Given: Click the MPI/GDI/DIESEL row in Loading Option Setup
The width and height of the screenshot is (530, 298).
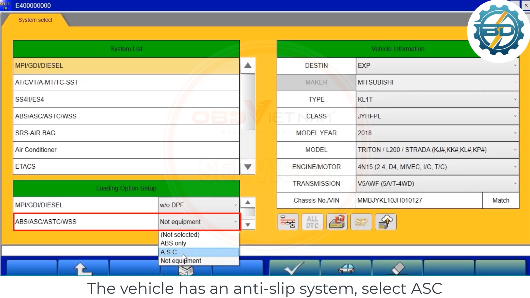Looking at the screenshot, I should coord(86,205).
